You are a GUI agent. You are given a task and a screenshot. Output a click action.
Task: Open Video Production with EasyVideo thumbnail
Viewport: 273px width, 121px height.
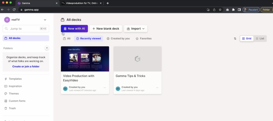85,59
